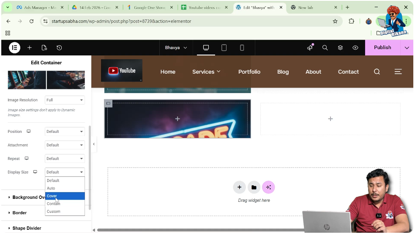Open the Bhavya page dropdown
The height and width of the screenshot is (234, 415).
[x=176, y=48]
